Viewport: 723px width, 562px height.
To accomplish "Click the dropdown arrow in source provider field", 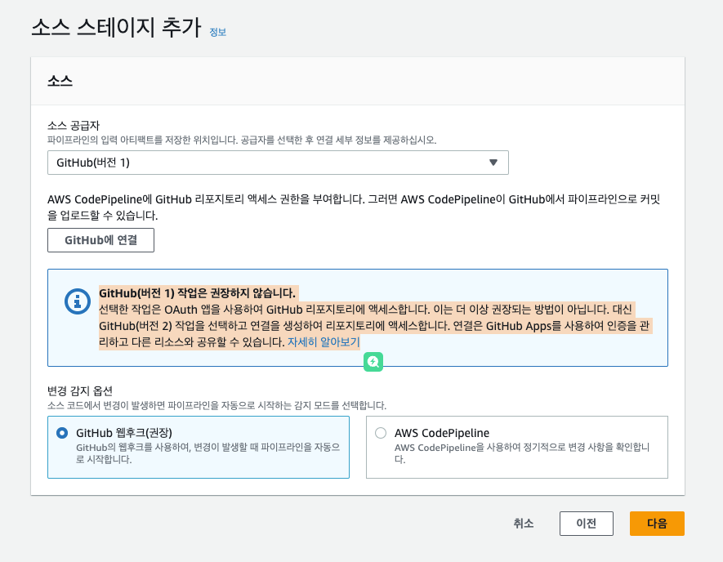I will [x=493, y=163].
